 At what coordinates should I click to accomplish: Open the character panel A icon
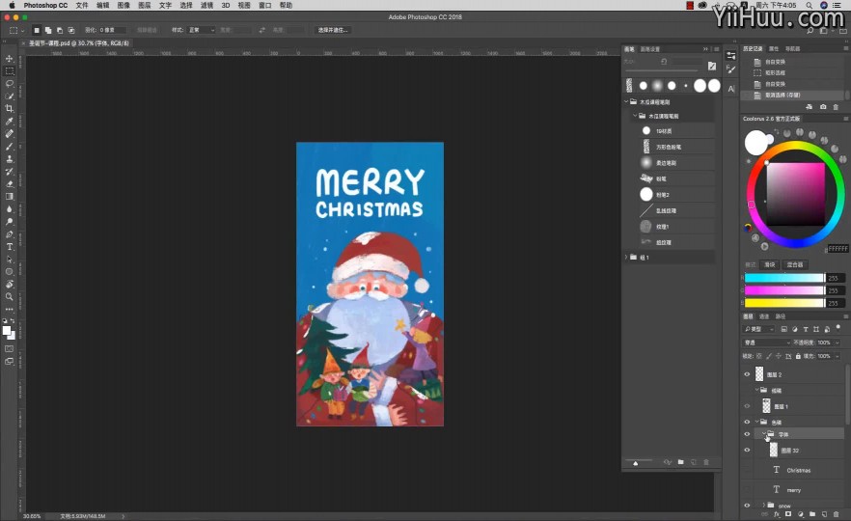point(731,89)
